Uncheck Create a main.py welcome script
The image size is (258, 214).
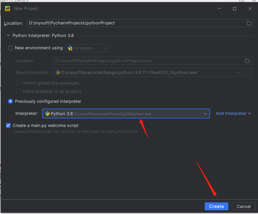pos(8,125)
